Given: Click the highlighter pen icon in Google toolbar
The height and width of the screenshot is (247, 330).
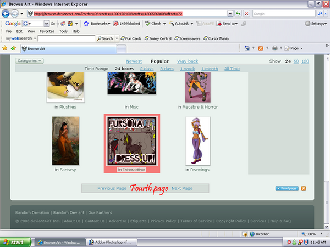Looking at the screenshot, I should coord(244,24).
